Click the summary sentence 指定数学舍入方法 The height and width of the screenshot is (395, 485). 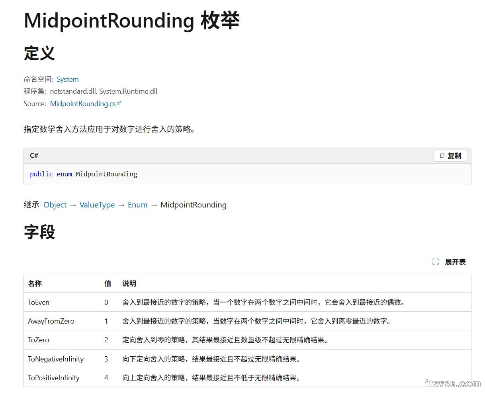point(110,129)
